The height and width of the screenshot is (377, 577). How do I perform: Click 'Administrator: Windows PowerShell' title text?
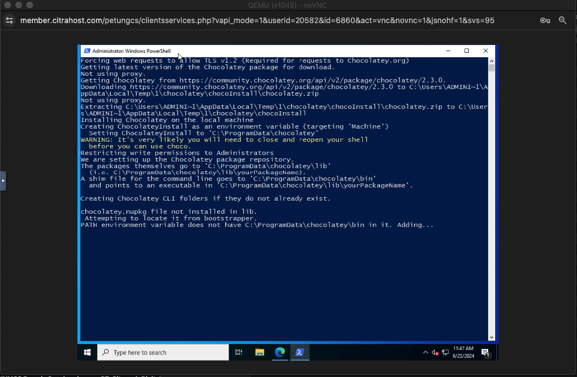131,51
